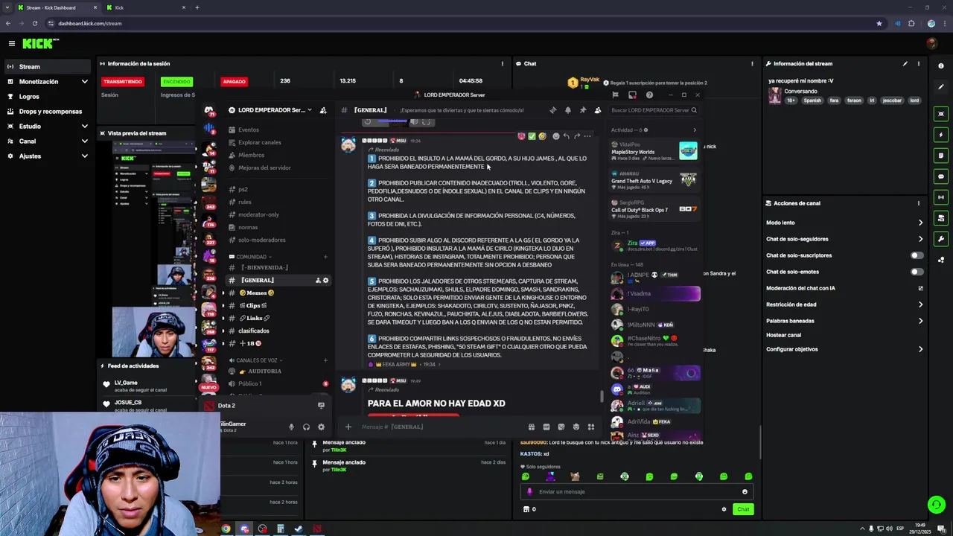Open Stream section in Kick sidebar

pyautogui.click(x=46, y=67)
